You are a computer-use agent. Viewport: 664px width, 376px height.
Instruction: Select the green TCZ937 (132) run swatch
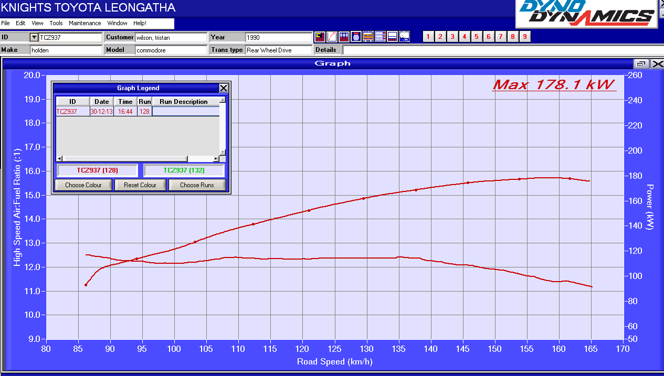(184, 170)
